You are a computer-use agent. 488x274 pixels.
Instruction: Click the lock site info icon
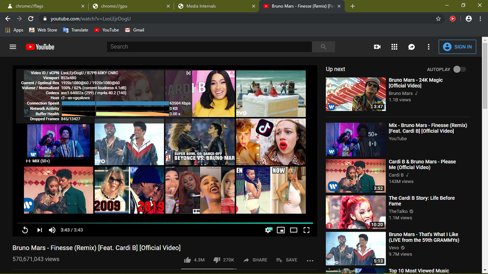45,19
